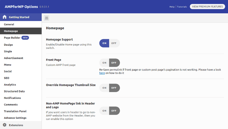The image size is (228, 129).
Task: Click the 'Custom AMP front page' description
Action: click(x=61, y=65)
